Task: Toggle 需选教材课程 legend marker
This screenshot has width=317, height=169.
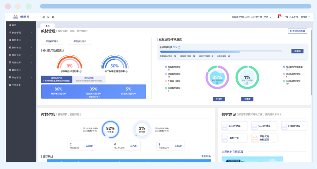Action: tap(166, 67)
